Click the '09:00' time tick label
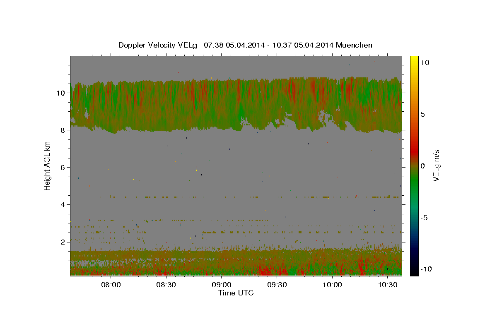Screen dimensions: 497x331 point(222,285)
